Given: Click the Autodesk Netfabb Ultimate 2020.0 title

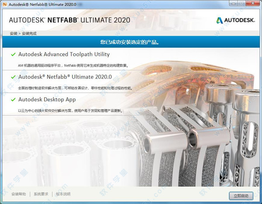Looking at the screenshot, I should [x=65, y=77].
